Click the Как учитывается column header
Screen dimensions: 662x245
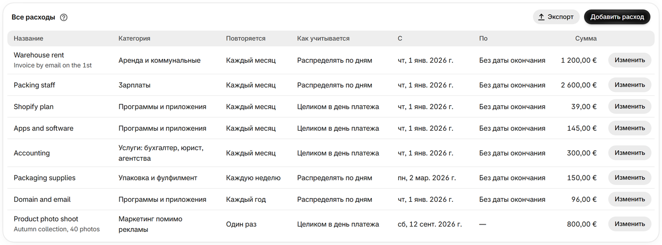[323, 38]
